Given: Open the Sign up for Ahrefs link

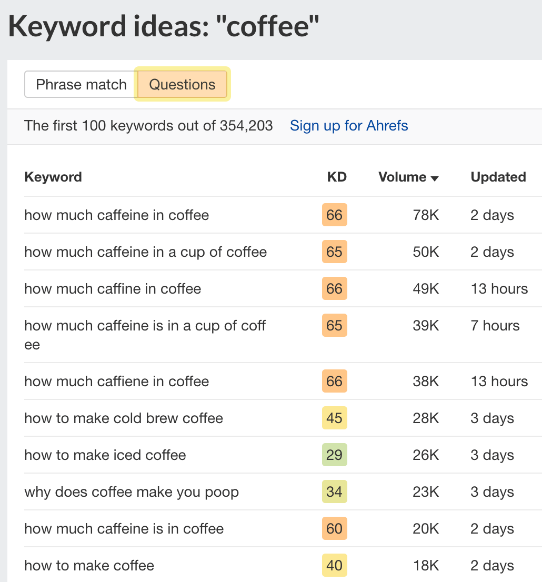Looking at the screenshot, I should (349, 126).
